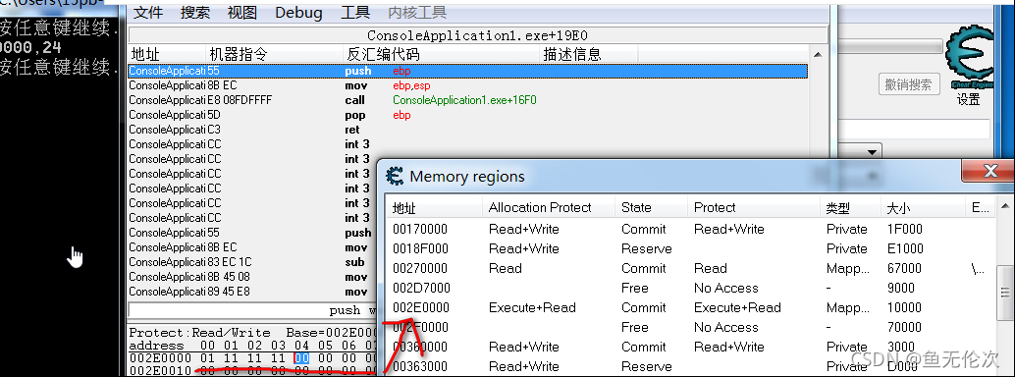The height and width of the screenshot is (377, 1015).
Task: Close the Memory regions window
Action: (989, 172)
